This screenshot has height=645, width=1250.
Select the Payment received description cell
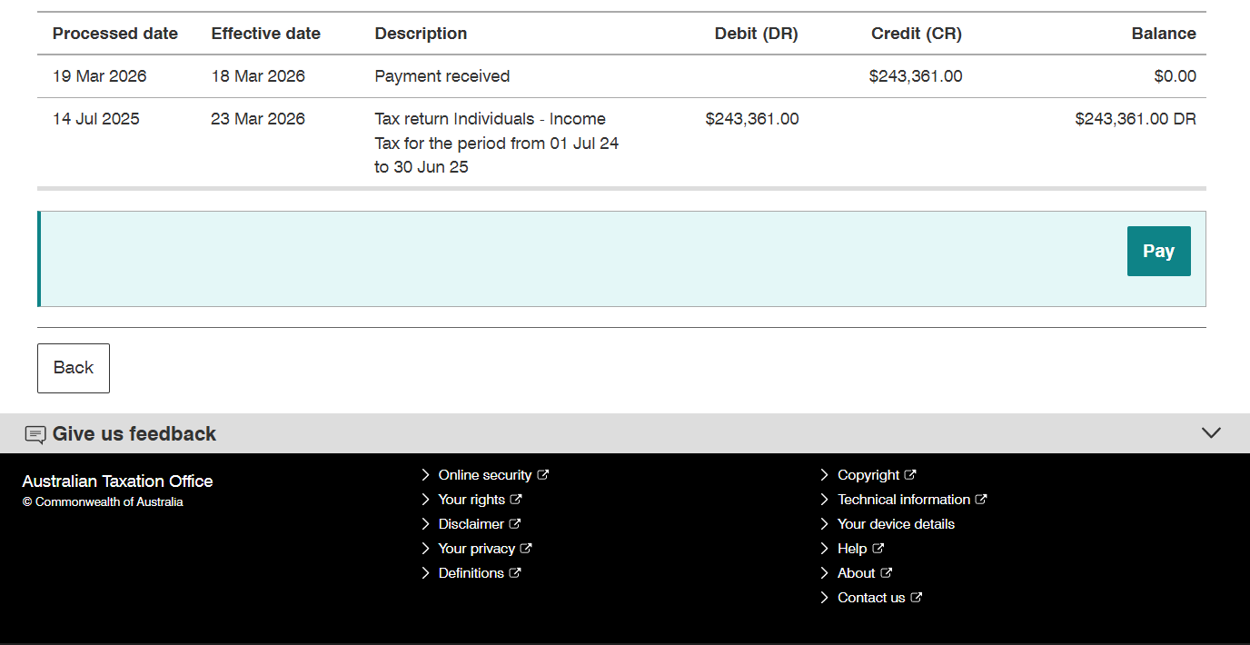click(x=442, y=76)
